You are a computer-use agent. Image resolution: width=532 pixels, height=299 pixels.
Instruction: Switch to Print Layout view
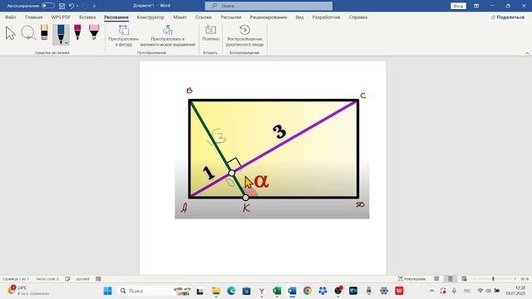coord(451,279)
